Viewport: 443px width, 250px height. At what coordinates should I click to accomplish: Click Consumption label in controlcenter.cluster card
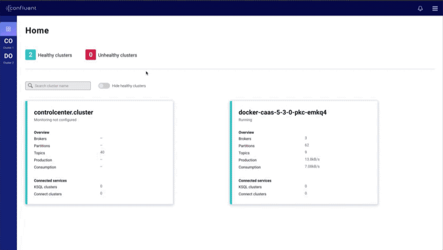point(45,167)
